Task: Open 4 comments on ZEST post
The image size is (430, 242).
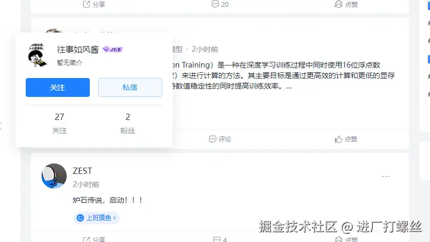Action: [220, 239]
